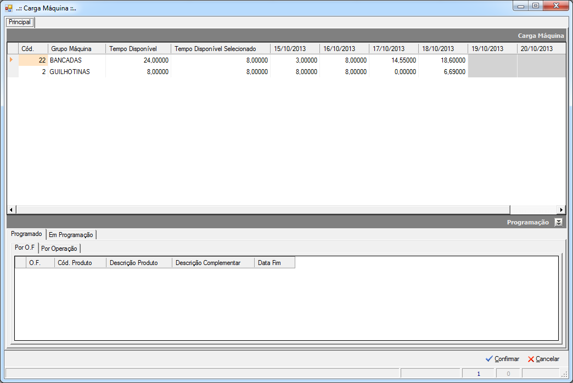This screenshot has height=383, width=573.
Task: Click the Tempo Disponível column header
Action: [x=138, y=49]
